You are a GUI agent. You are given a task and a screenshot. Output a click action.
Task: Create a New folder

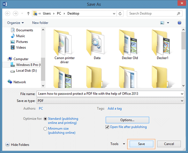(40, 23)
